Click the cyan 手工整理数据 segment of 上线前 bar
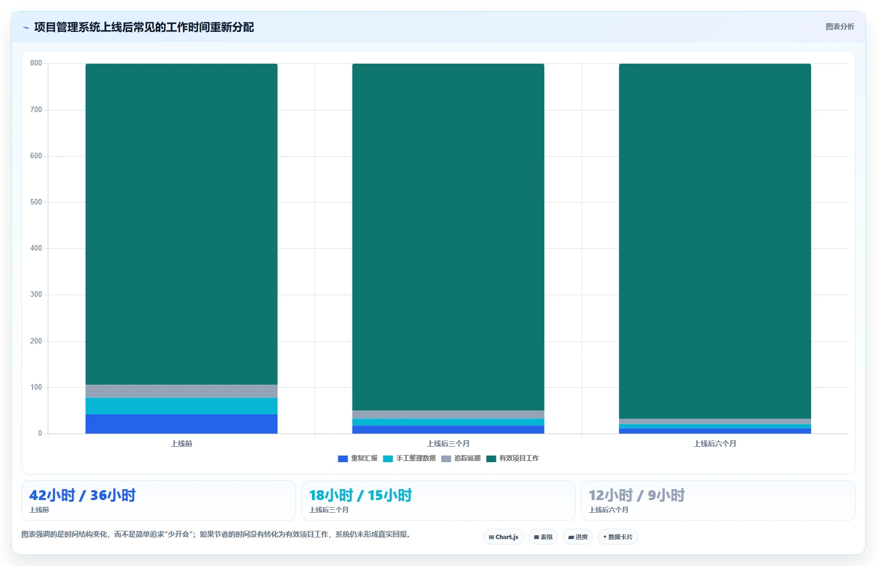The width and height of the screenshot is (877, 566). click(x=181, y=406)
